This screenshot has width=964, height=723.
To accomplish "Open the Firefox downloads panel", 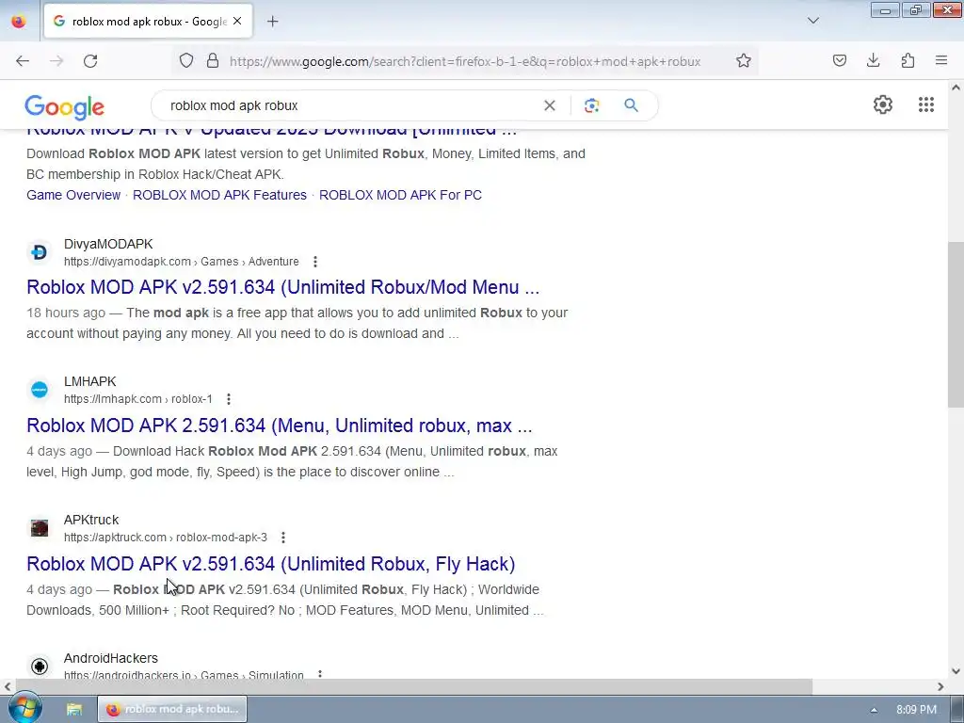I will [873, 61].
